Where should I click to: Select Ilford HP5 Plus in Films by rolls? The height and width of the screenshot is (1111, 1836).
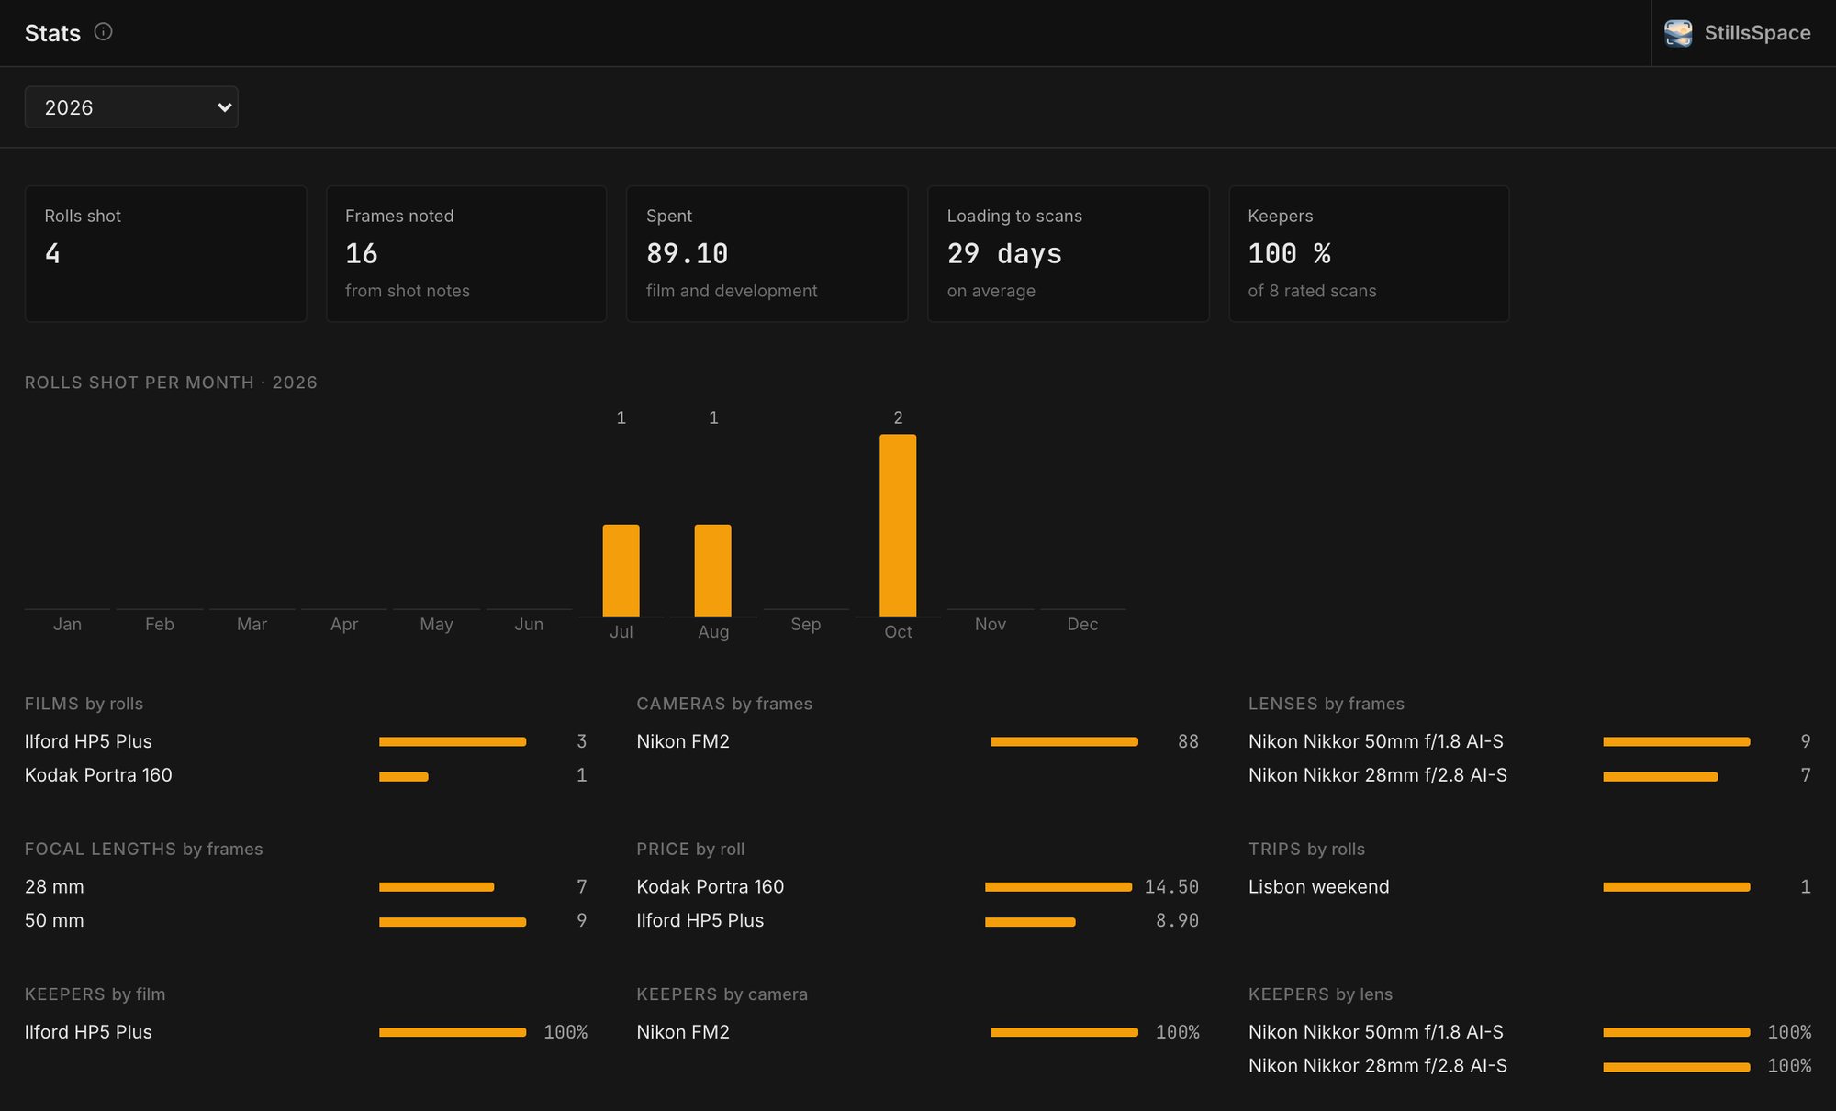(x=306, y=741)
